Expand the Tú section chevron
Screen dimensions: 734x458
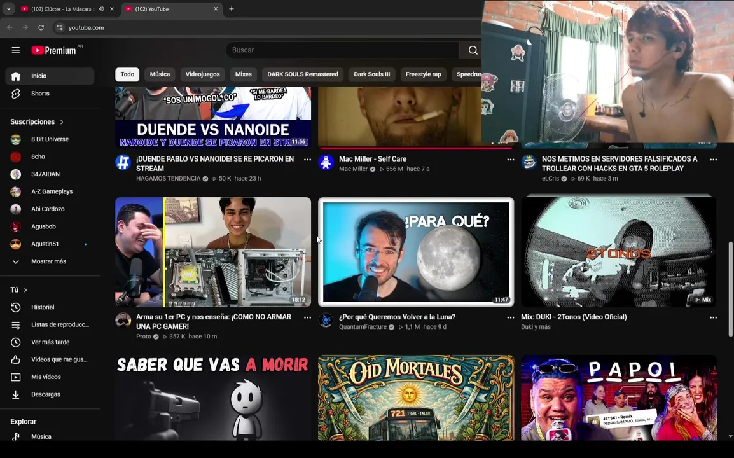25,290
